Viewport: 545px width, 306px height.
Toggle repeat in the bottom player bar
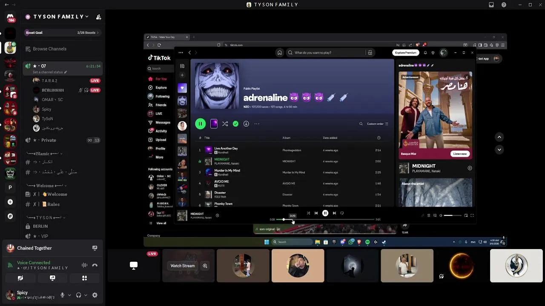[x=342, y=213]
